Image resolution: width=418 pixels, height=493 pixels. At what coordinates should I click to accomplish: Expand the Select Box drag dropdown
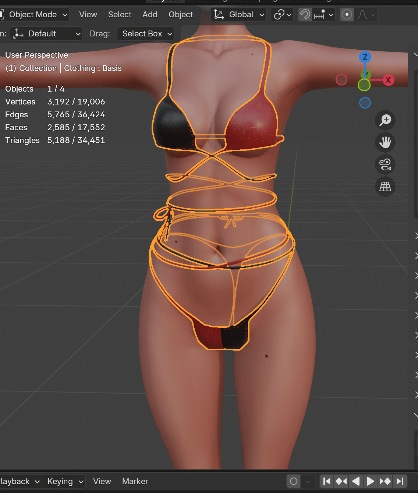click(146, 34)
